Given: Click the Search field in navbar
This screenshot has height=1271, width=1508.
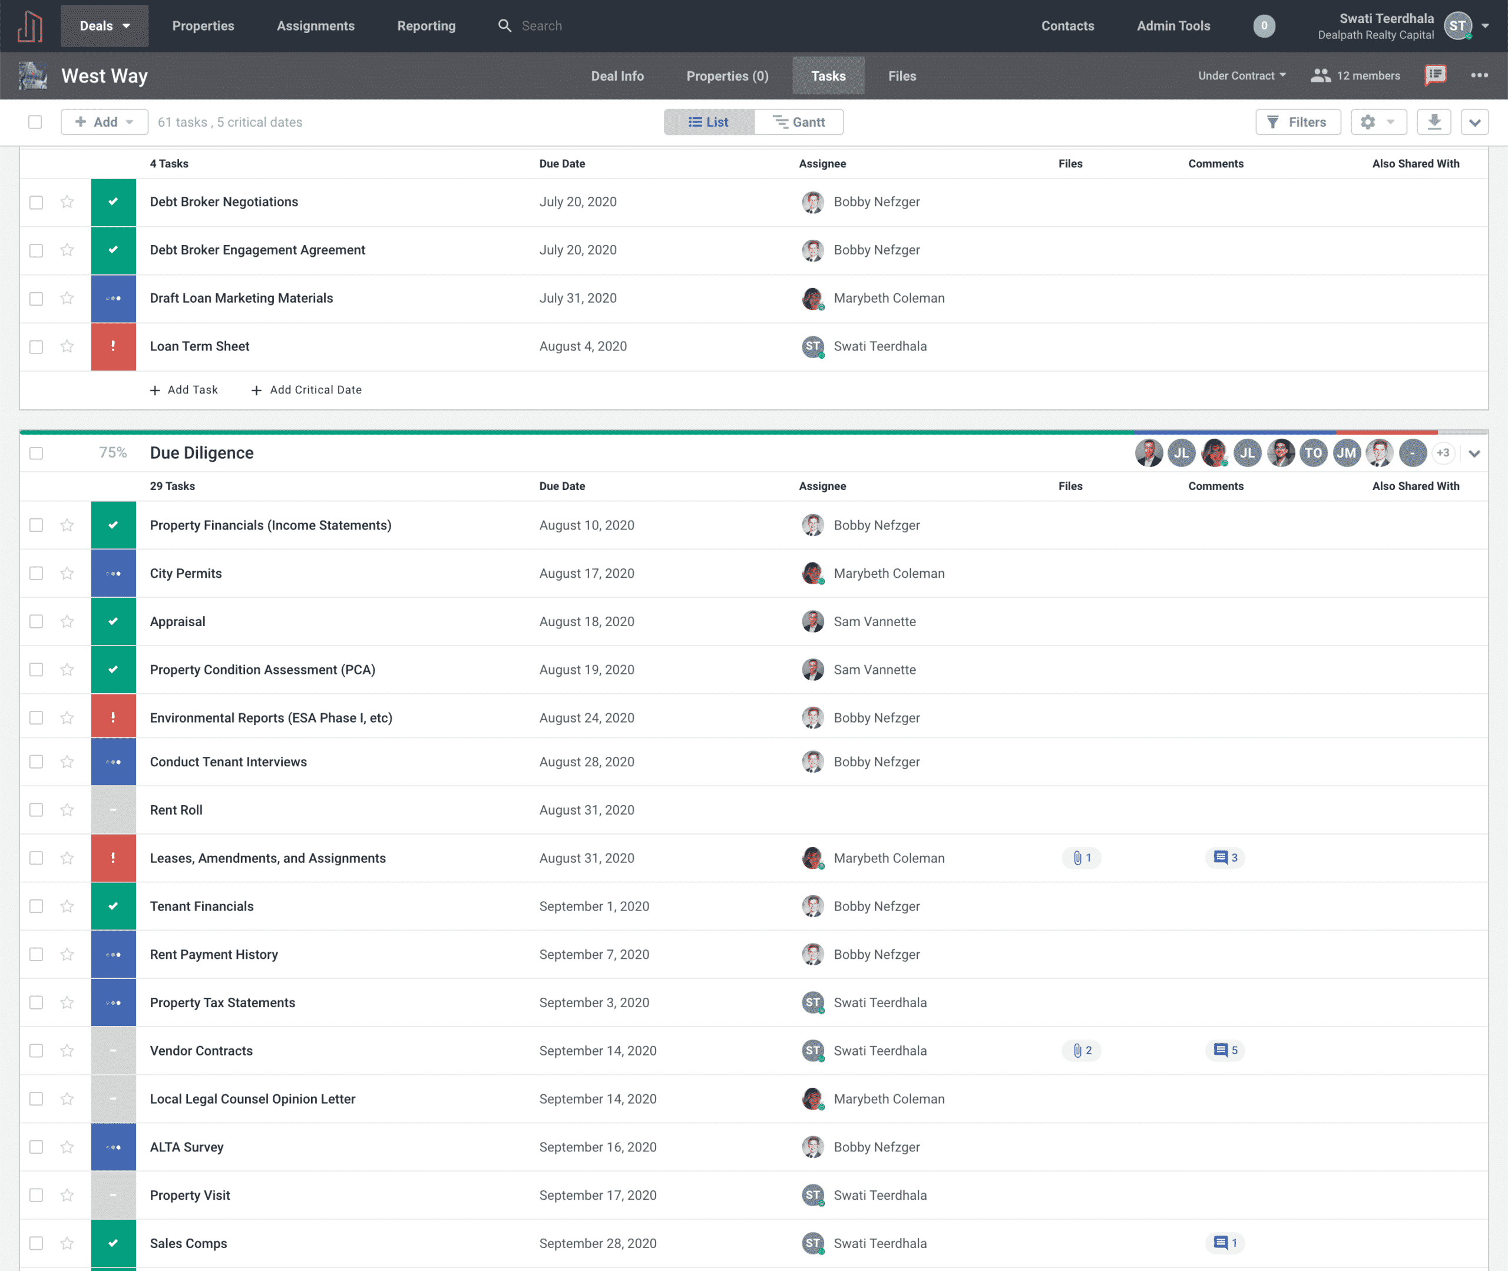Looking at the screenshot, I should (x=542, y=26).
